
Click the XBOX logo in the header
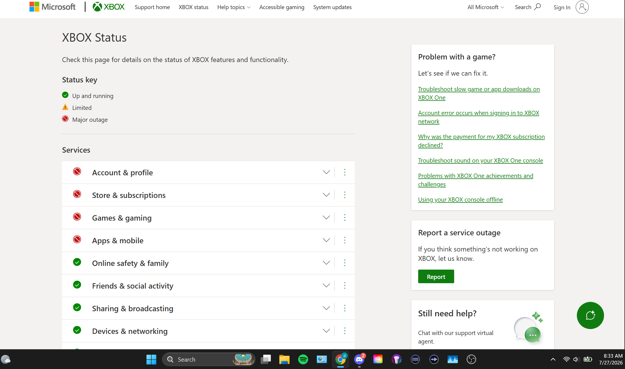pos(109,7)
